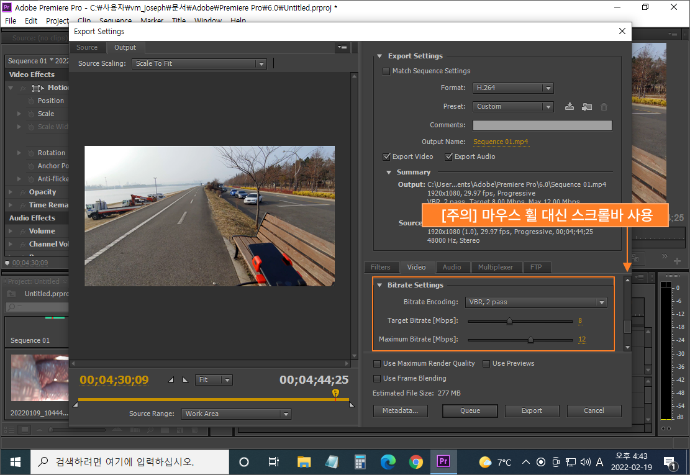Click the Untitled.prproj bin folder icon
This screenshot has height=475, width=690.
click(12, 293)
